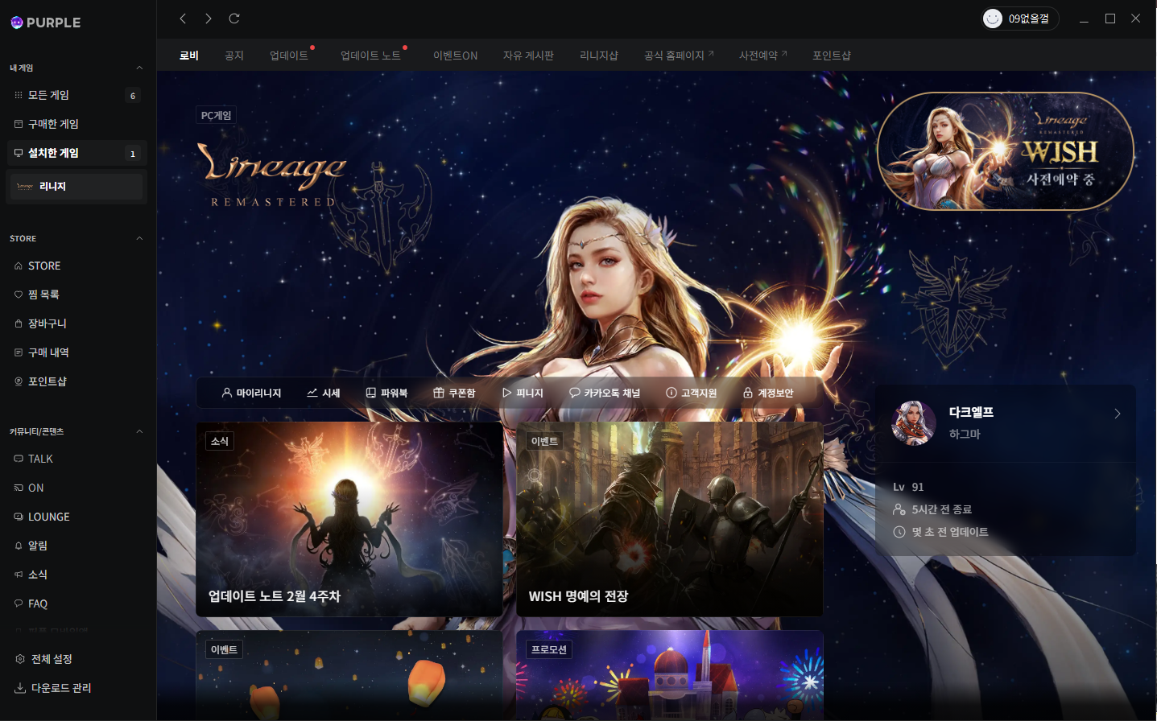Viewport: 1157px width, 721px height.
Task: Open the WISH 사전예약 중 banner
Action: click(1005, 150)
